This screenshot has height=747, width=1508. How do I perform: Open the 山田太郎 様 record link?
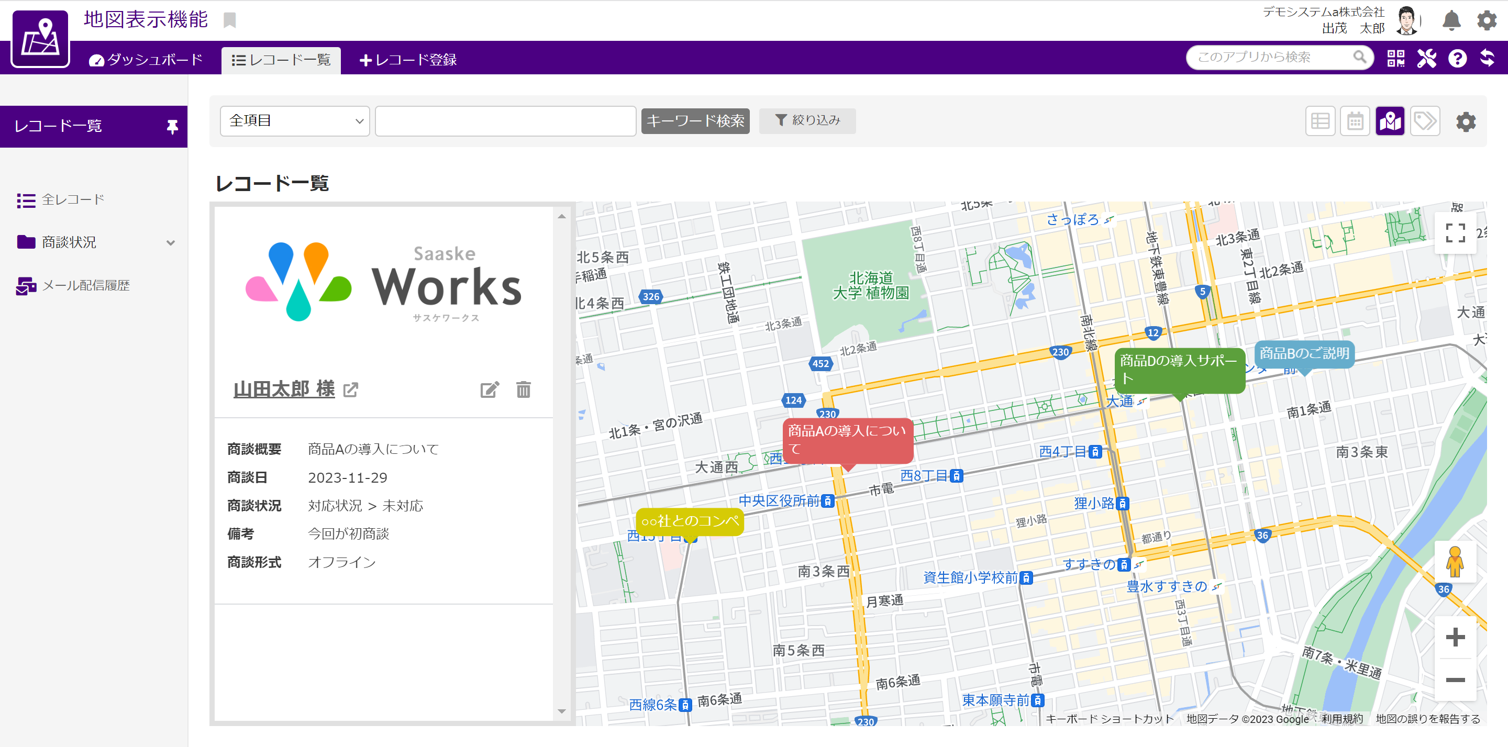point(284,389)
